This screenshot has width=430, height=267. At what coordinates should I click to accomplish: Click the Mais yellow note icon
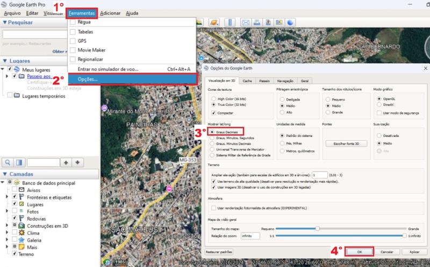click(21, 247)
